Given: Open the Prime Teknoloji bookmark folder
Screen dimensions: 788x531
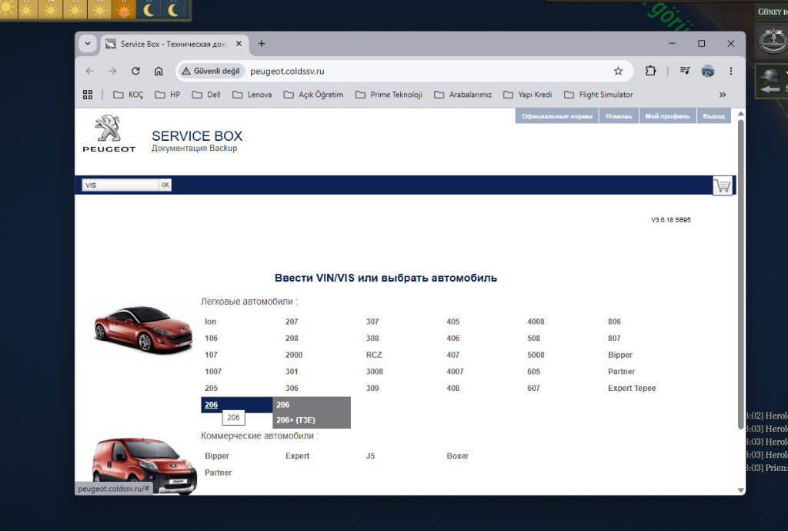Looking at the screenshot, I should 389,95.
